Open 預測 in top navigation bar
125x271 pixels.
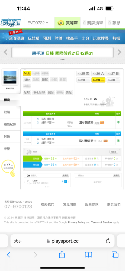point(47,38)
